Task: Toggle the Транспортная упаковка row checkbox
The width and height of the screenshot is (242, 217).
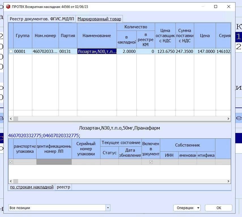Action: coord(11,162)
